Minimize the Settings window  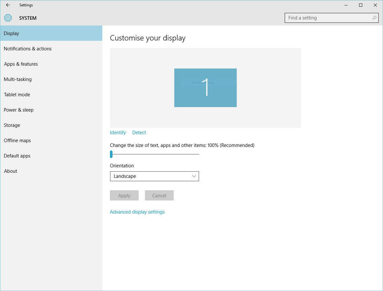pyautogui.click(x=346, y=5)
